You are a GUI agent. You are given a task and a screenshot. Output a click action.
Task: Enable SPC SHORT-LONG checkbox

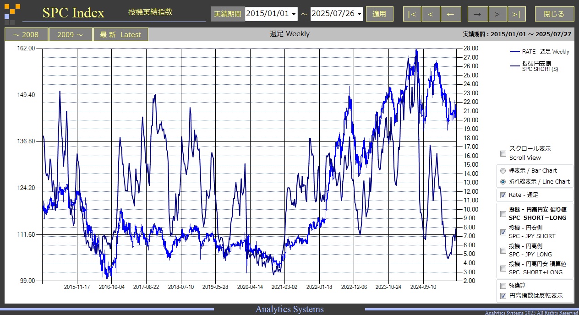(503, 214)
